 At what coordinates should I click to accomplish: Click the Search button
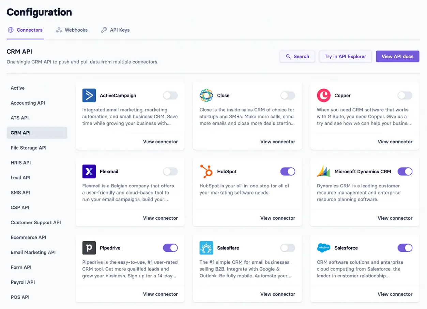click(297, 57)
